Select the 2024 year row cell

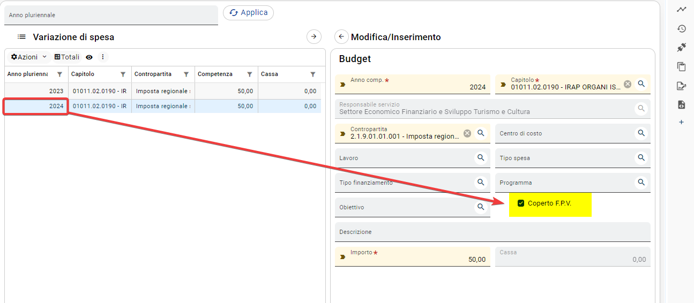click(x=36, y=106)
